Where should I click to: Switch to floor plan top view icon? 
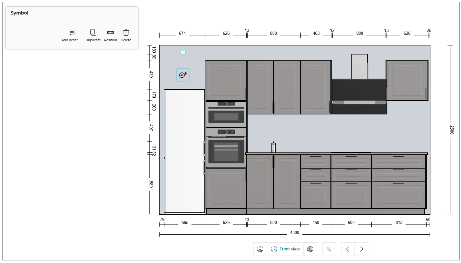(260, 249)
